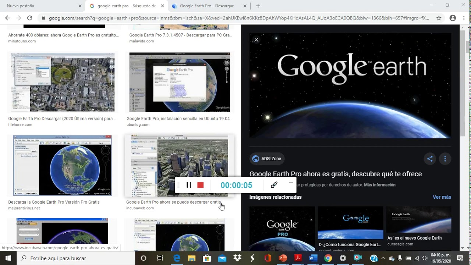Open Microsoft Office icon on taskbar

268,258
